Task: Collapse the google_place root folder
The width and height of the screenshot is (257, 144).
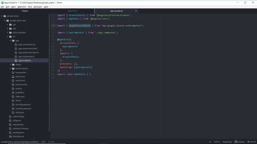Action: (2, 16)
